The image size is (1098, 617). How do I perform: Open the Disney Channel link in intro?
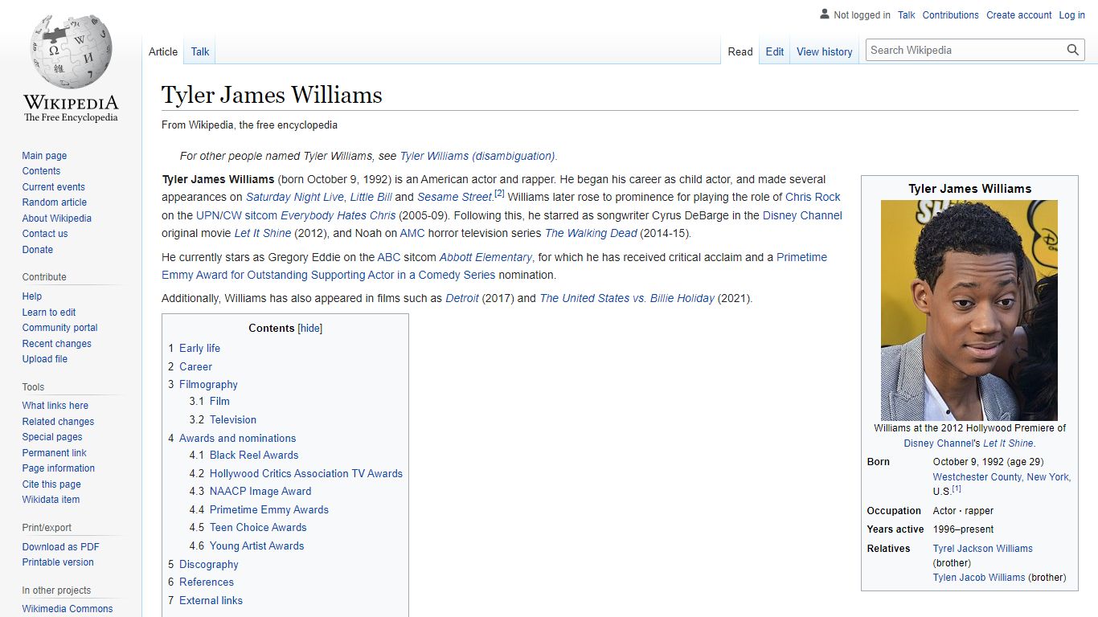802,215
